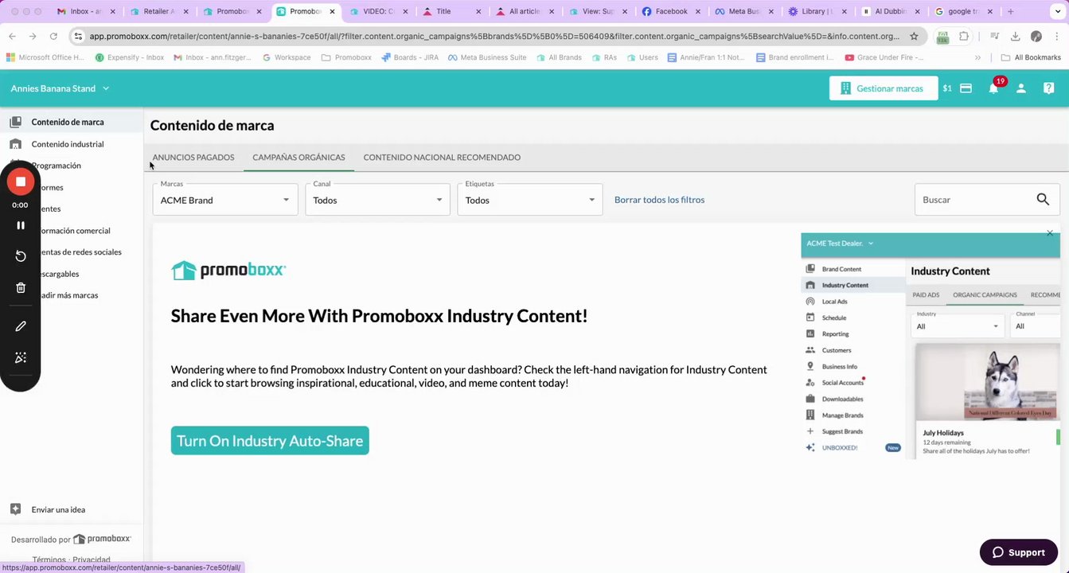
Task: Switch to the AI Dubbing browser tab
Action: click(891, 12)
